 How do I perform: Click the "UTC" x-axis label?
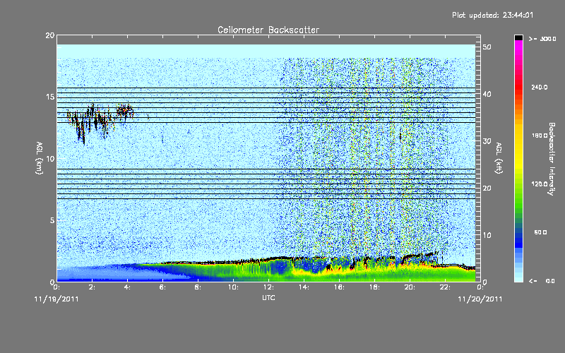click(268, 297)
